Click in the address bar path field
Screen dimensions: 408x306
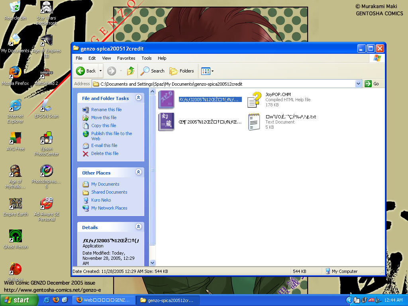[x=223, y=84]
